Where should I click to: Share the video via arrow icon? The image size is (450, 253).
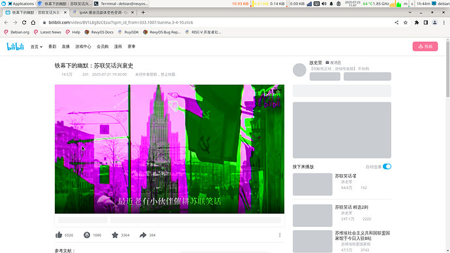click(x=143, y=235)
